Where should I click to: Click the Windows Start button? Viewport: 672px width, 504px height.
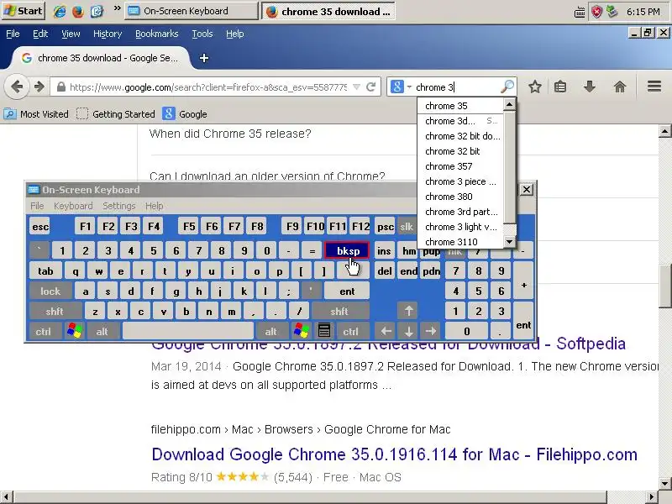click(x=24, y=11)
